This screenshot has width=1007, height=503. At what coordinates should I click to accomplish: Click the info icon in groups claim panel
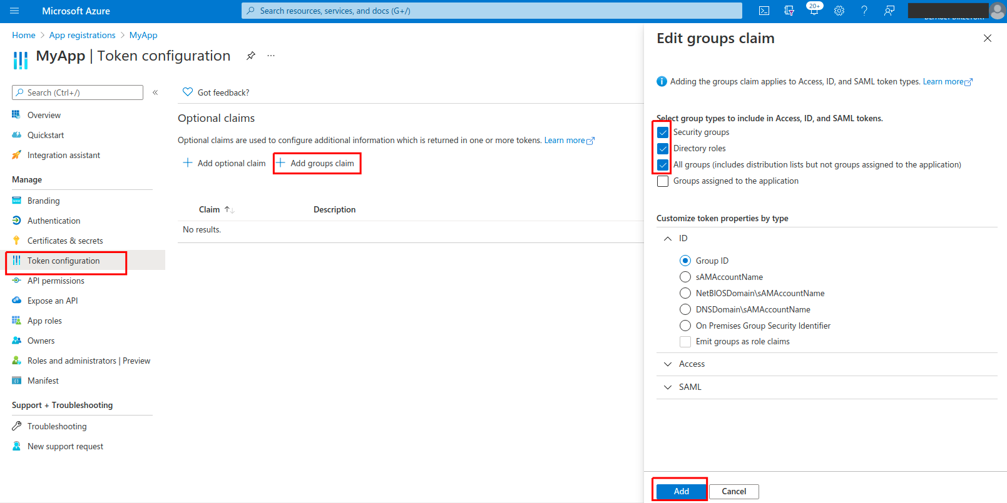point(662,81)
